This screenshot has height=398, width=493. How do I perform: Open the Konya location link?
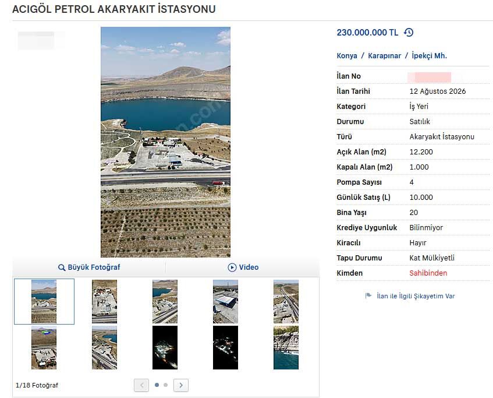pyautogui.click(x=347, y=56)
